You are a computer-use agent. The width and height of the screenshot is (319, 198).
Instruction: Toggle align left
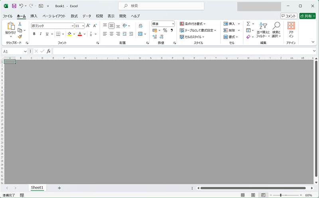105,34
